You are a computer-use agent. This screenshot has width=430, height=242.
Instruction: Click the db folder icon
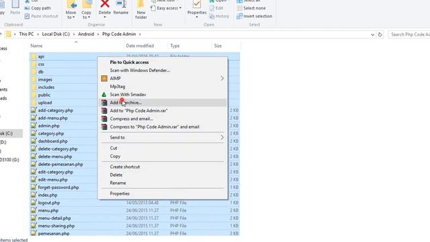click(34, 72)
